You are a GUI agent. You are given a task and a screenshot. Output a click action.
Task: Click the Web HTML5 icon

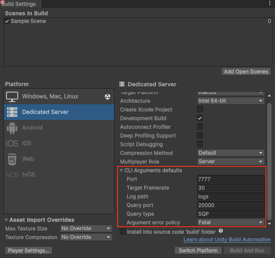(x=12, y=159)
